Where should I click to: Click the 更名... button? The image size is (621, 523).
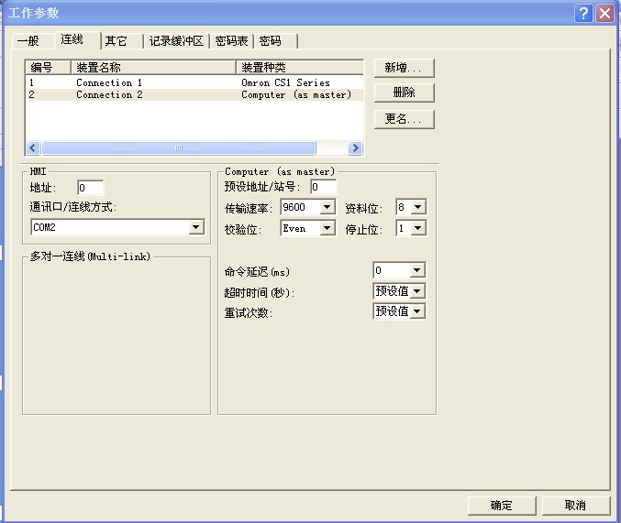(404, 119)
